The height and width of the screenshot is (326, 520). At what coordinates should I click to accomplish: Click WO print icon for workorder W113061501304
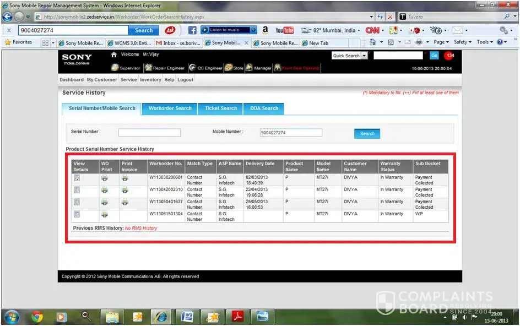[105, 214]
